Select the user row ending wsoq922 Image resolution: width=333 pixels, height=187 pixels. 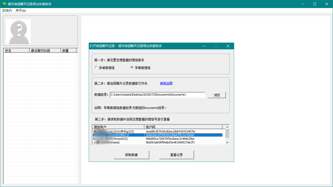(156, 138)
